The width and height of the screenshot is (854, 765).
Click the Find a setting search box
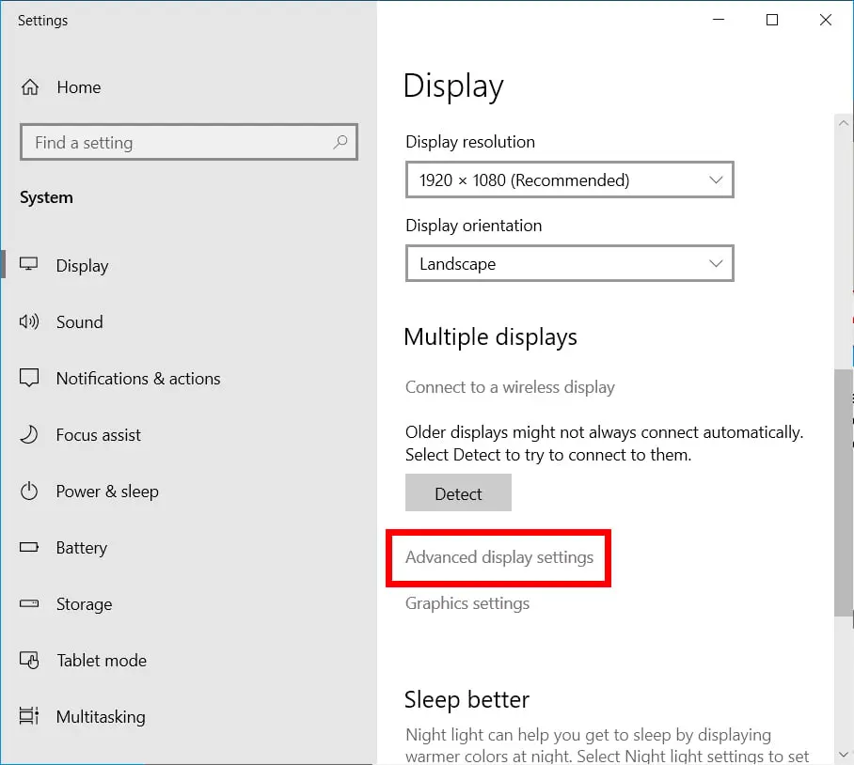click(x=179, y=143)
